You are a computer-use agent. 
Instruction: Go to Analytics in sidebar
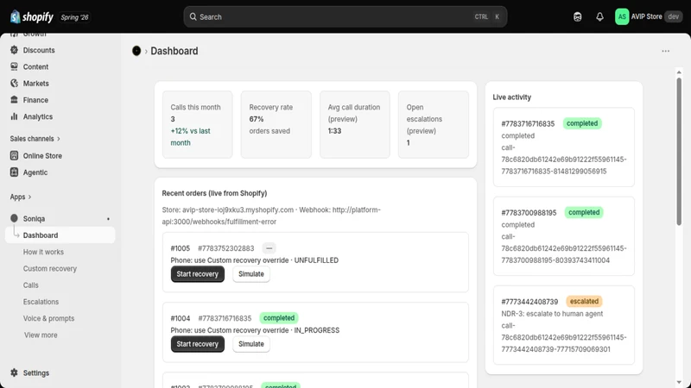pyautogui.click(x=37, y=116)
